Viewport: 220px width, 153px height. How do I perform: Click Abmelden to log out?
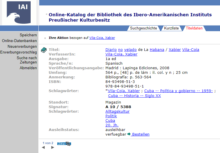click(x=28, y=68)
